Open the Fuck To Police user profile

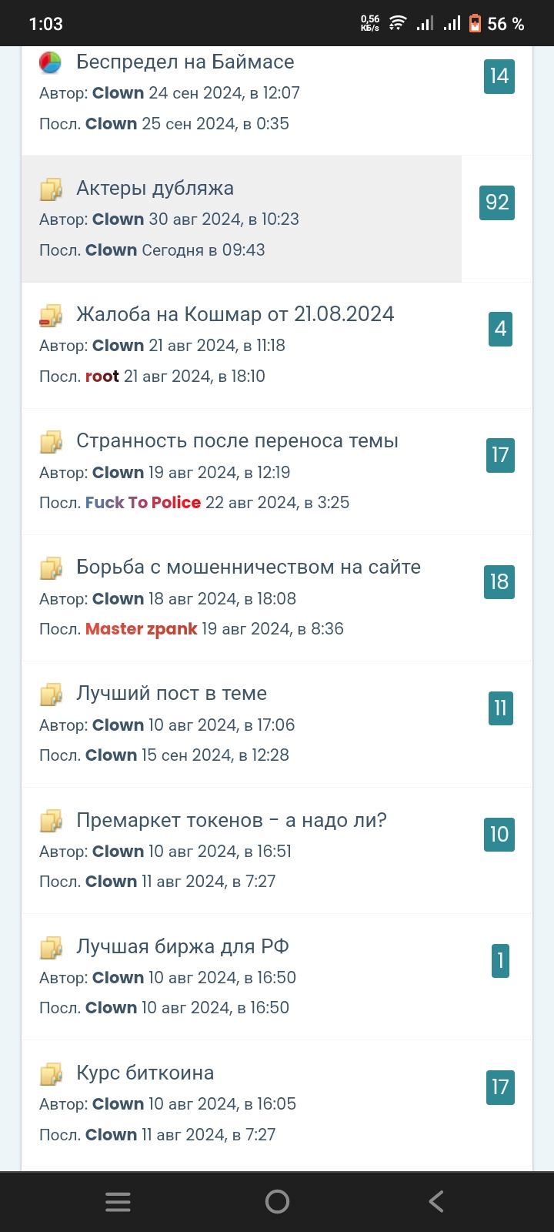pyautogui.click(x=143, y=503)
